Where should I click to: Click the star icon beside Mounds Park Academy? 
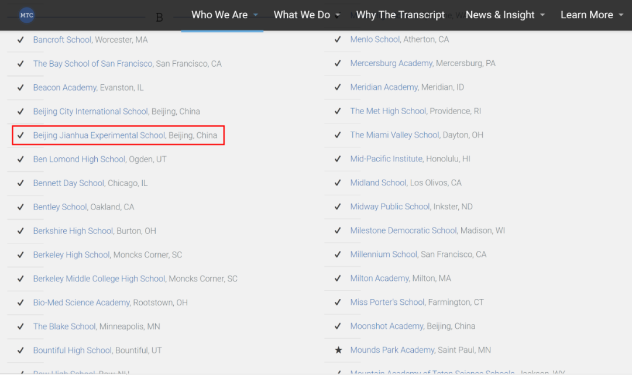tap(338, 350)
